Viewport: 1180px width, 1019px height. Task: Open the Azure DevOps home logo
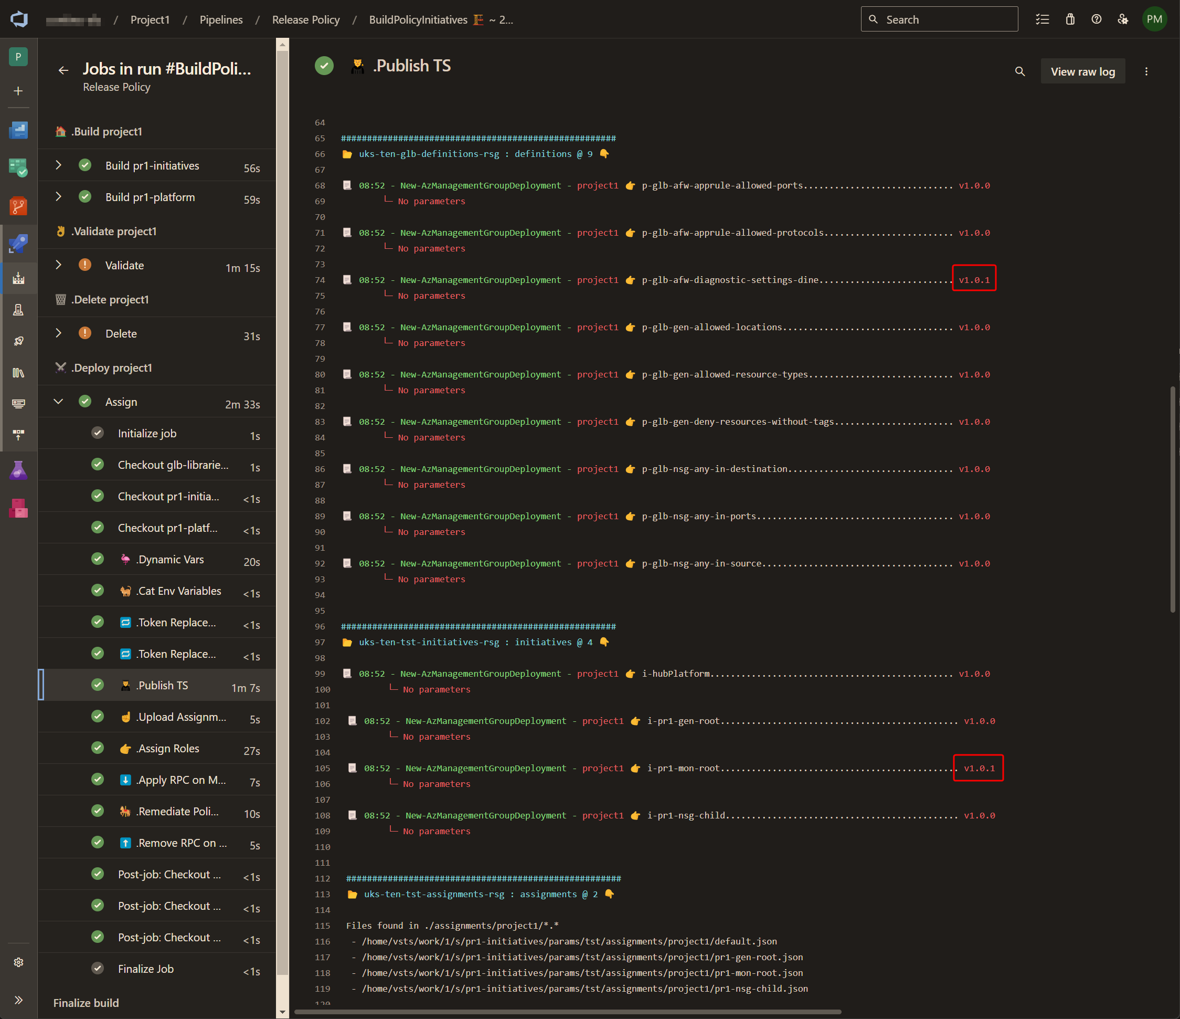point(19,19)
